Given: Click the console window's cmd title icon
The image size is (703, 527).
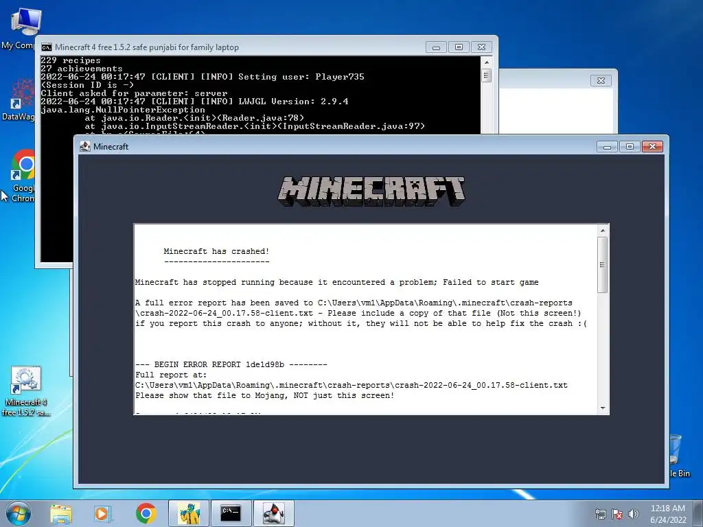Looking at the screenshot, I should (47, 47).
